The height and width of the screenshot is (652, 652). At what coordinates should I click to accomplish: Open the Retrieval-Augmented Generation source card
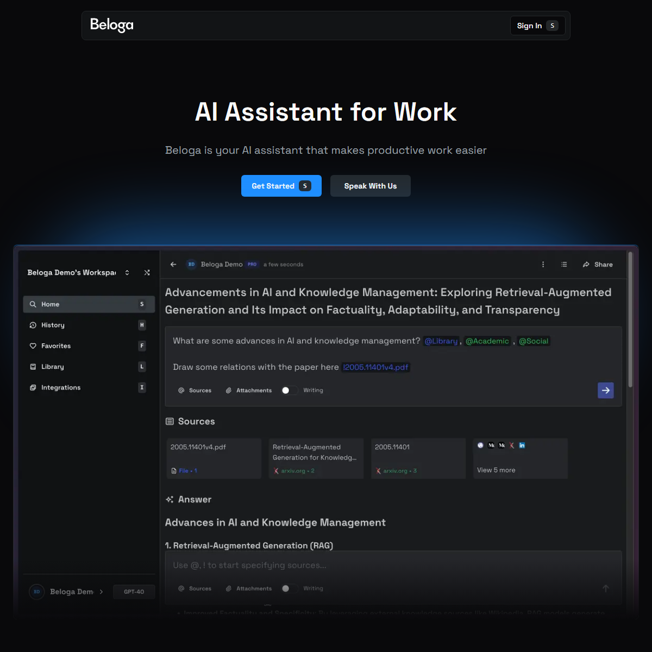[316, 459]
